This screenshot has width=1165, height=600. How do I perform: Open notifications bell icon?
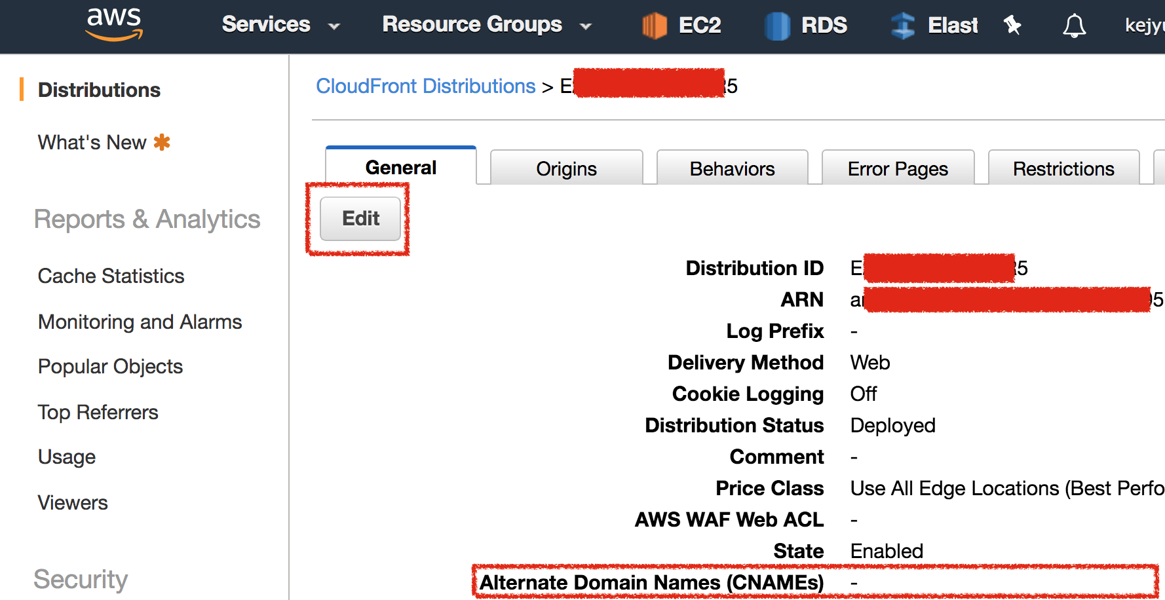click(x=1074, y=26)
